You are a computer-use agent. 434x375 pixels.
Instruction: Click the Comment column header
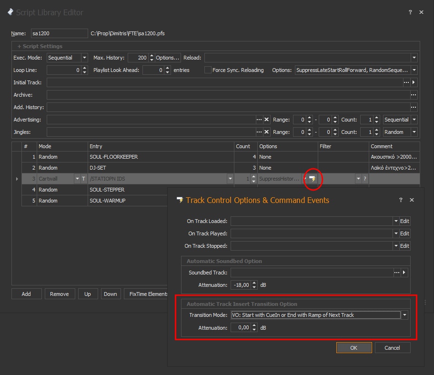coord(394,146)
